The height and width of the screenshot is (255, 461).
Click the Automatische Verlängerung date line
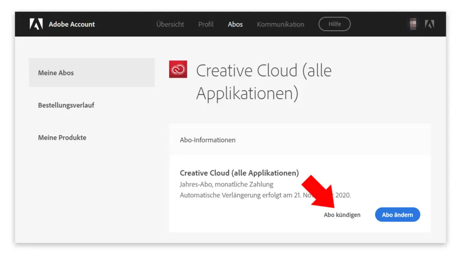[x=265, y=195]
